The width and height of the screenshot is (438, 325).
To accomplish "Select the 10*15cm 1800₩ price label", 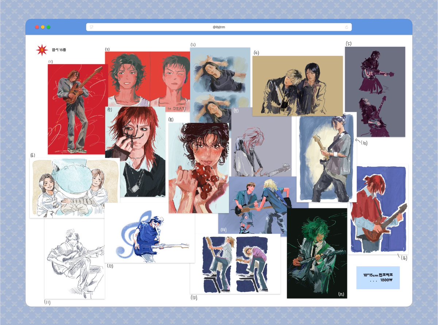I will [x=378, y=278].
